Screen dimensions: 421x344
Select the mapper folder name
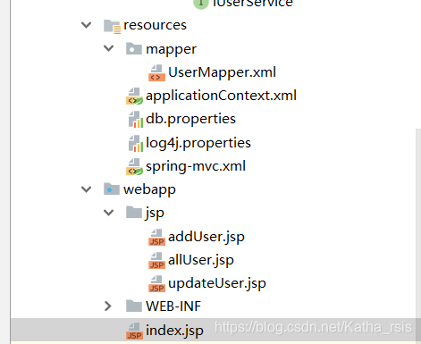pyautogui.click(x=171, y=50)
